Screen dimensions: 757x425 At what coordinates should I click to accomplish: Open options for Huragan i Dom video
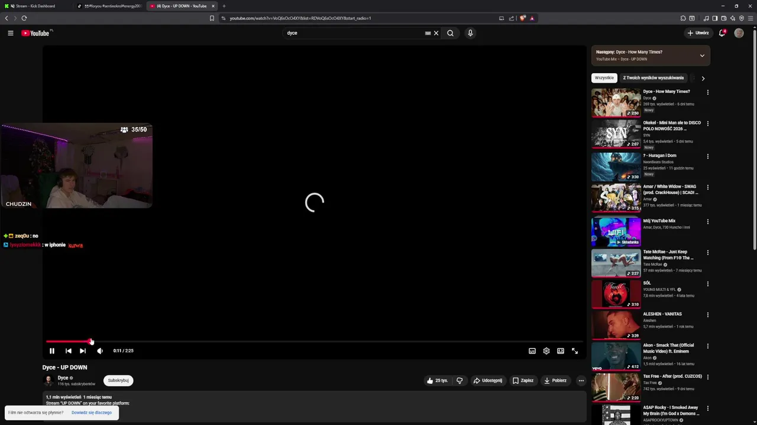coord(707,156)
